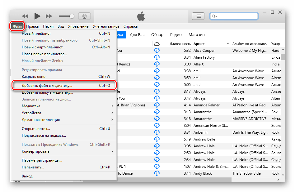Viewport: 295px width, 192px height.
Task: Download the Amanda Palmer song from cloud
Action: pyautogui.click(x=157, y=105)
